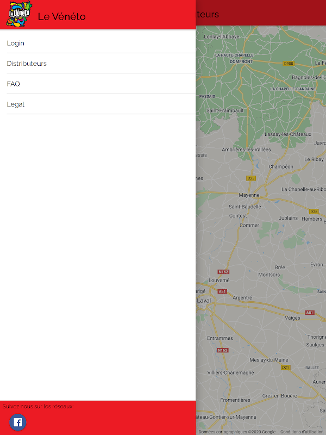
Task: Click the N162 badge near Louverné
Action: pos(223,272)
